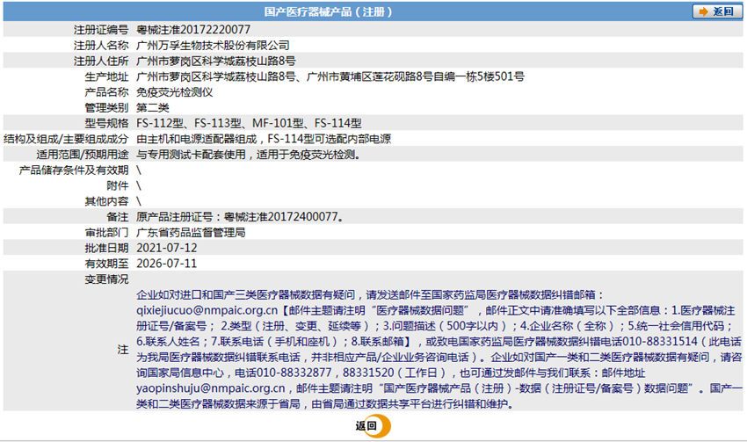Select registration number 粤械注准20172220077
This screenshot has width=747, height=442.
pyautogui.click(x=193, y=30)
